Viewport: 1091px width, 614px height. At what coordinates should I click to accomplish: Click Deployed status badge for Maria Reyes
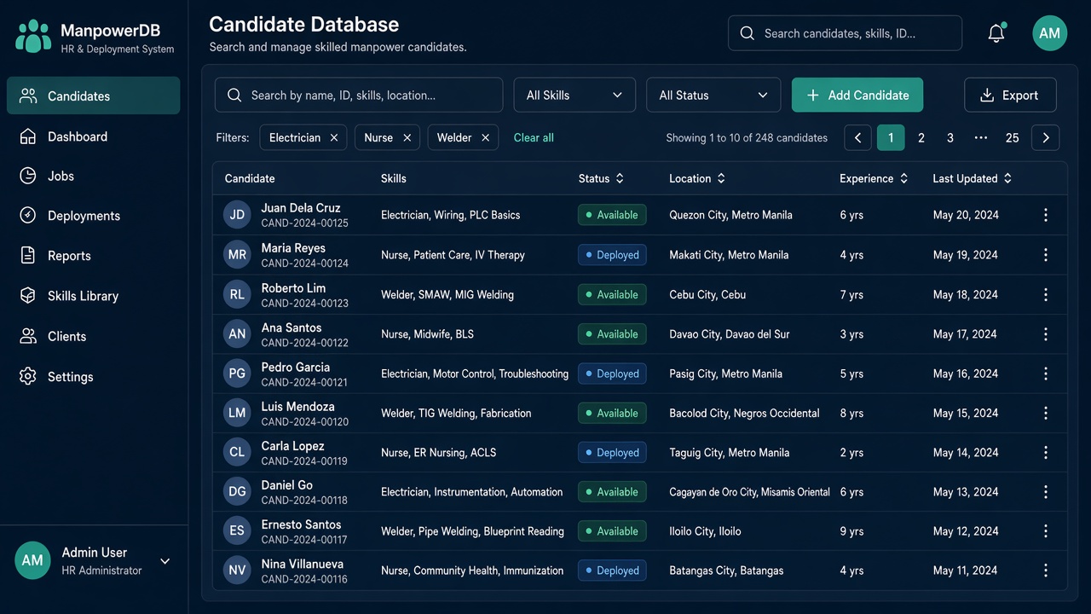point(612,255)
